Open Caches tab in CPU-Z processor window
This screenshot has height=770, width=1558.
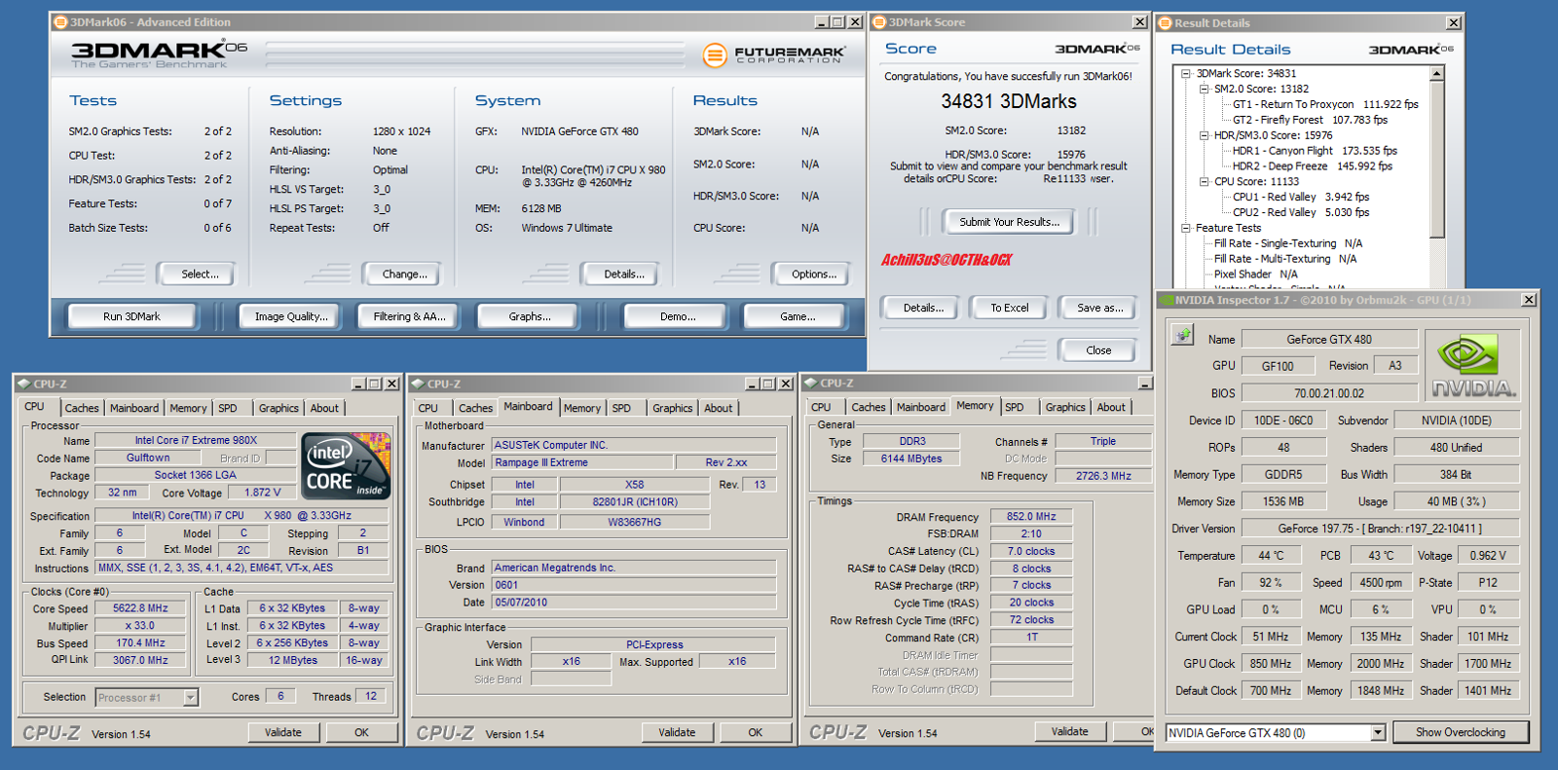pos(82,408)
